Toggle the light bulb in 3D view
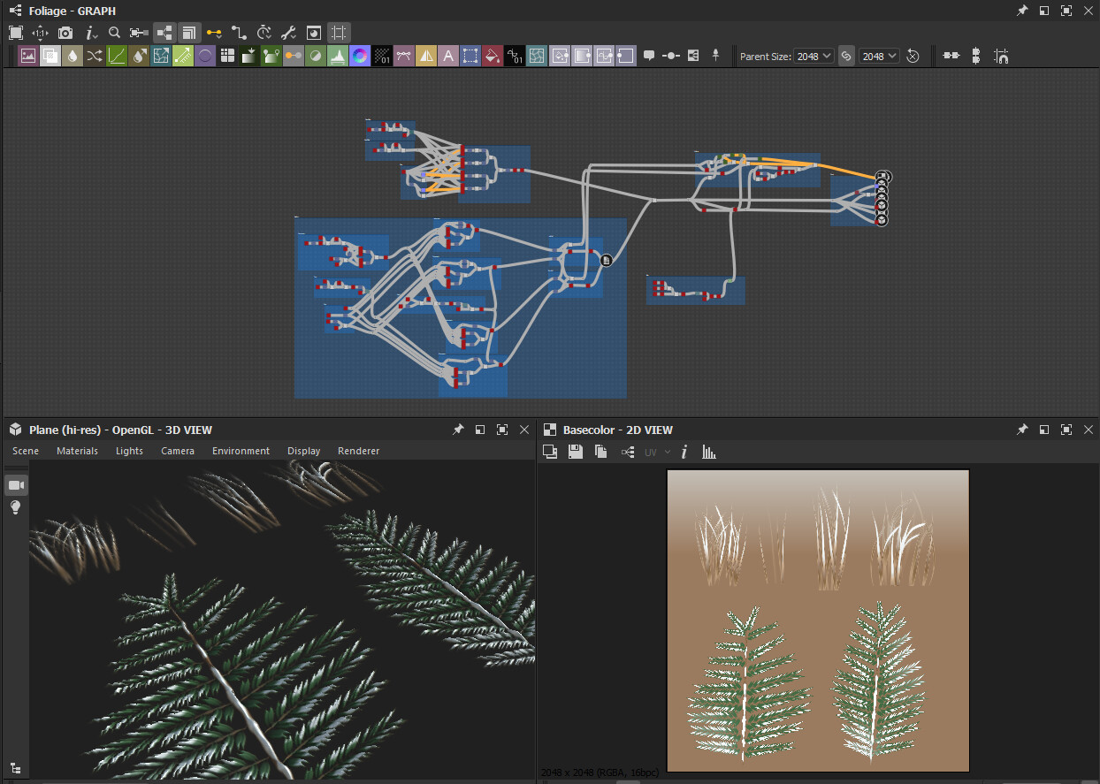The width and height of the screenshot is (1100, 784). pyautogui.click(x=15, y=507)
